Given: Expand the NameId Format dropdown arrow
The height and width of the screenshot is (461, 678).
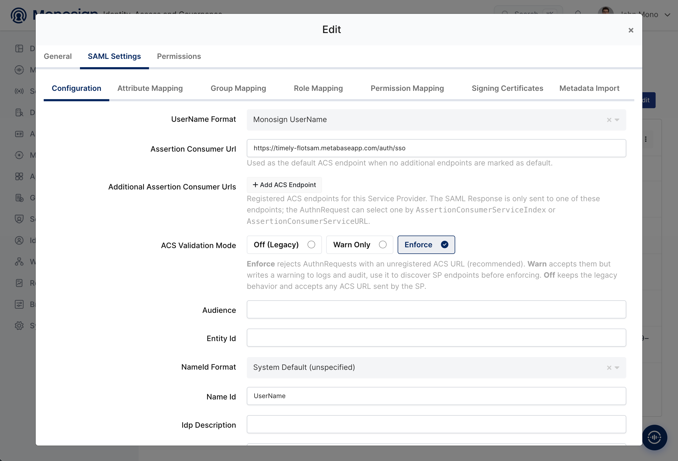Looking at the screenshot, I should coord(617,368).
